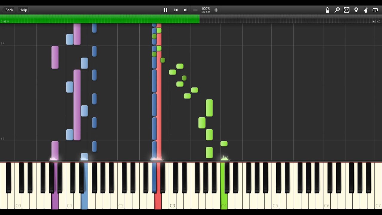Image resolution: width=382 pixels, height=215 pixels.
Task: Skip forward to the next measure
Action: tap(185, 10)
